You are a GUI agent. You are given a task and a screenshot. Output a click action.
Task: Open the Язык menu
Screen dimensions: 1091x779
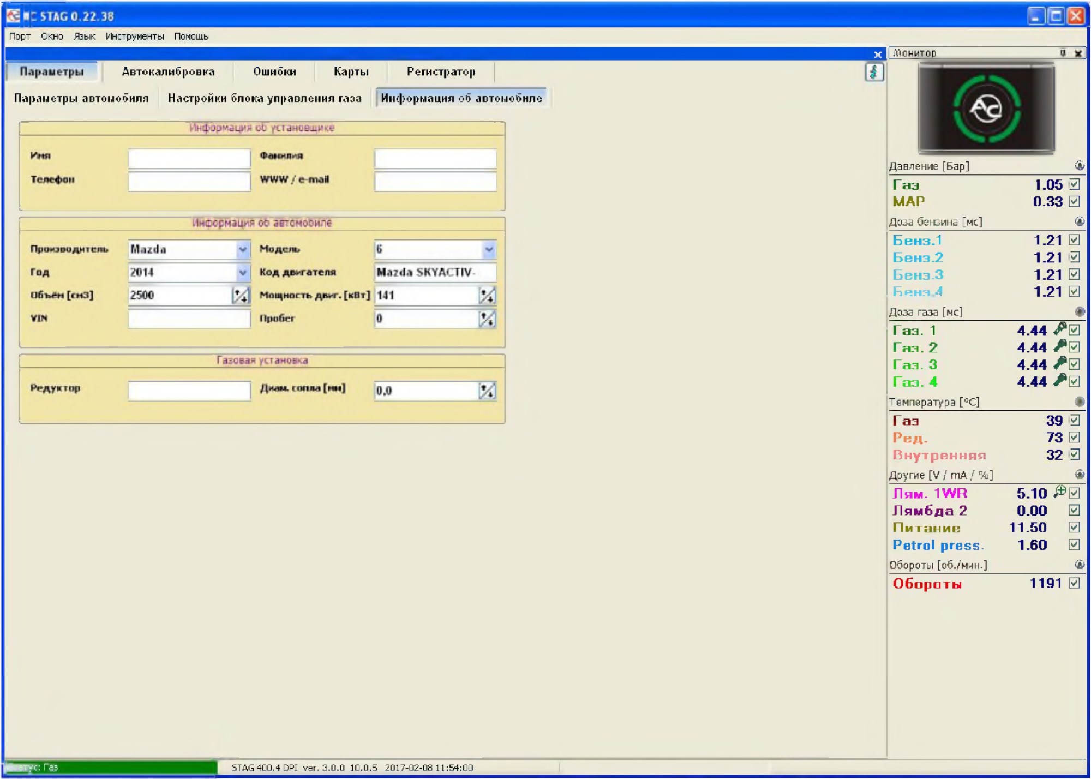coord(85,37)
